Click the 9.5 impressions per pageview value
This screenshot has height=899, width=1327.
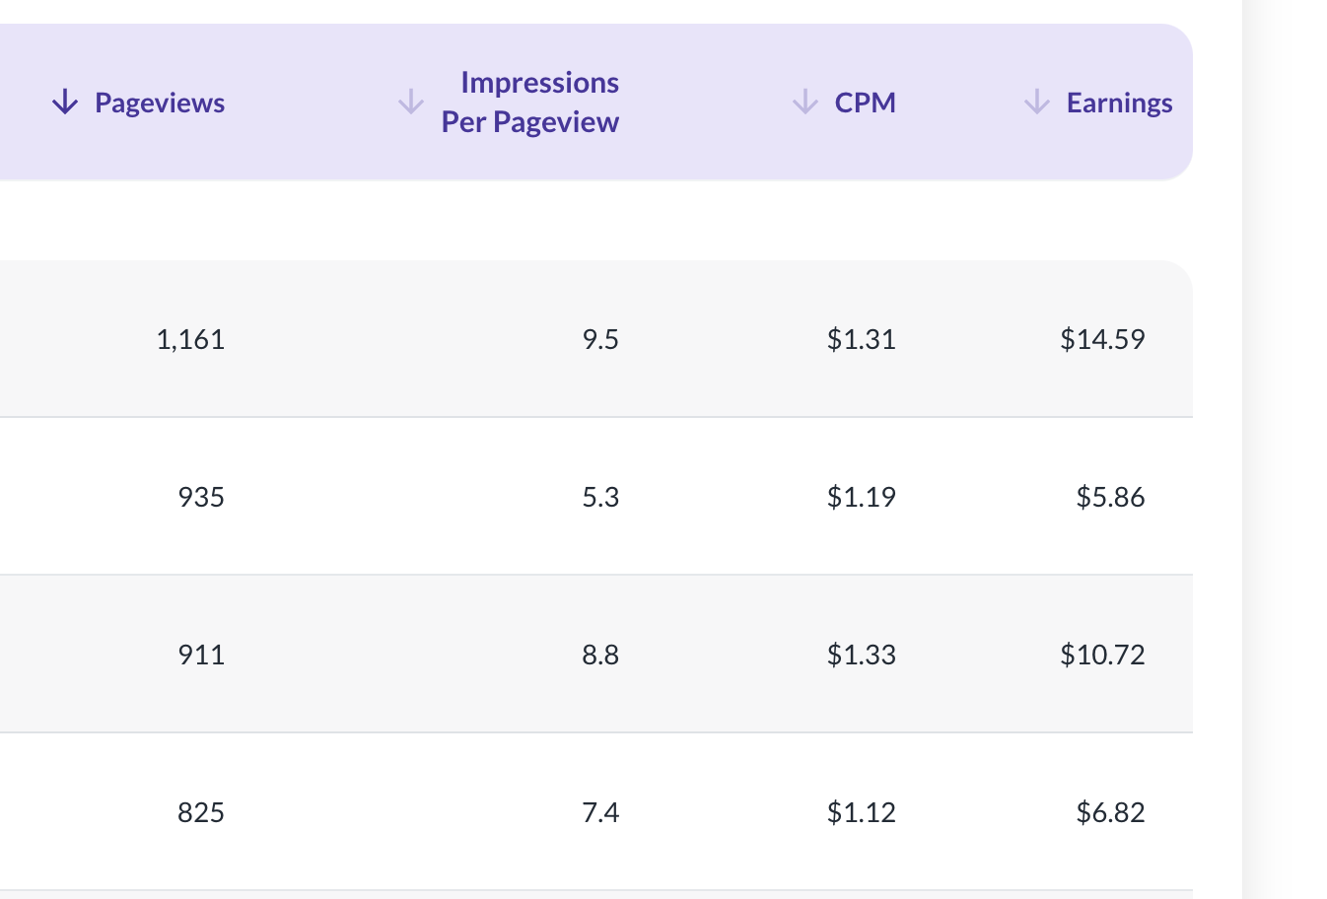(x=600, y=339)
